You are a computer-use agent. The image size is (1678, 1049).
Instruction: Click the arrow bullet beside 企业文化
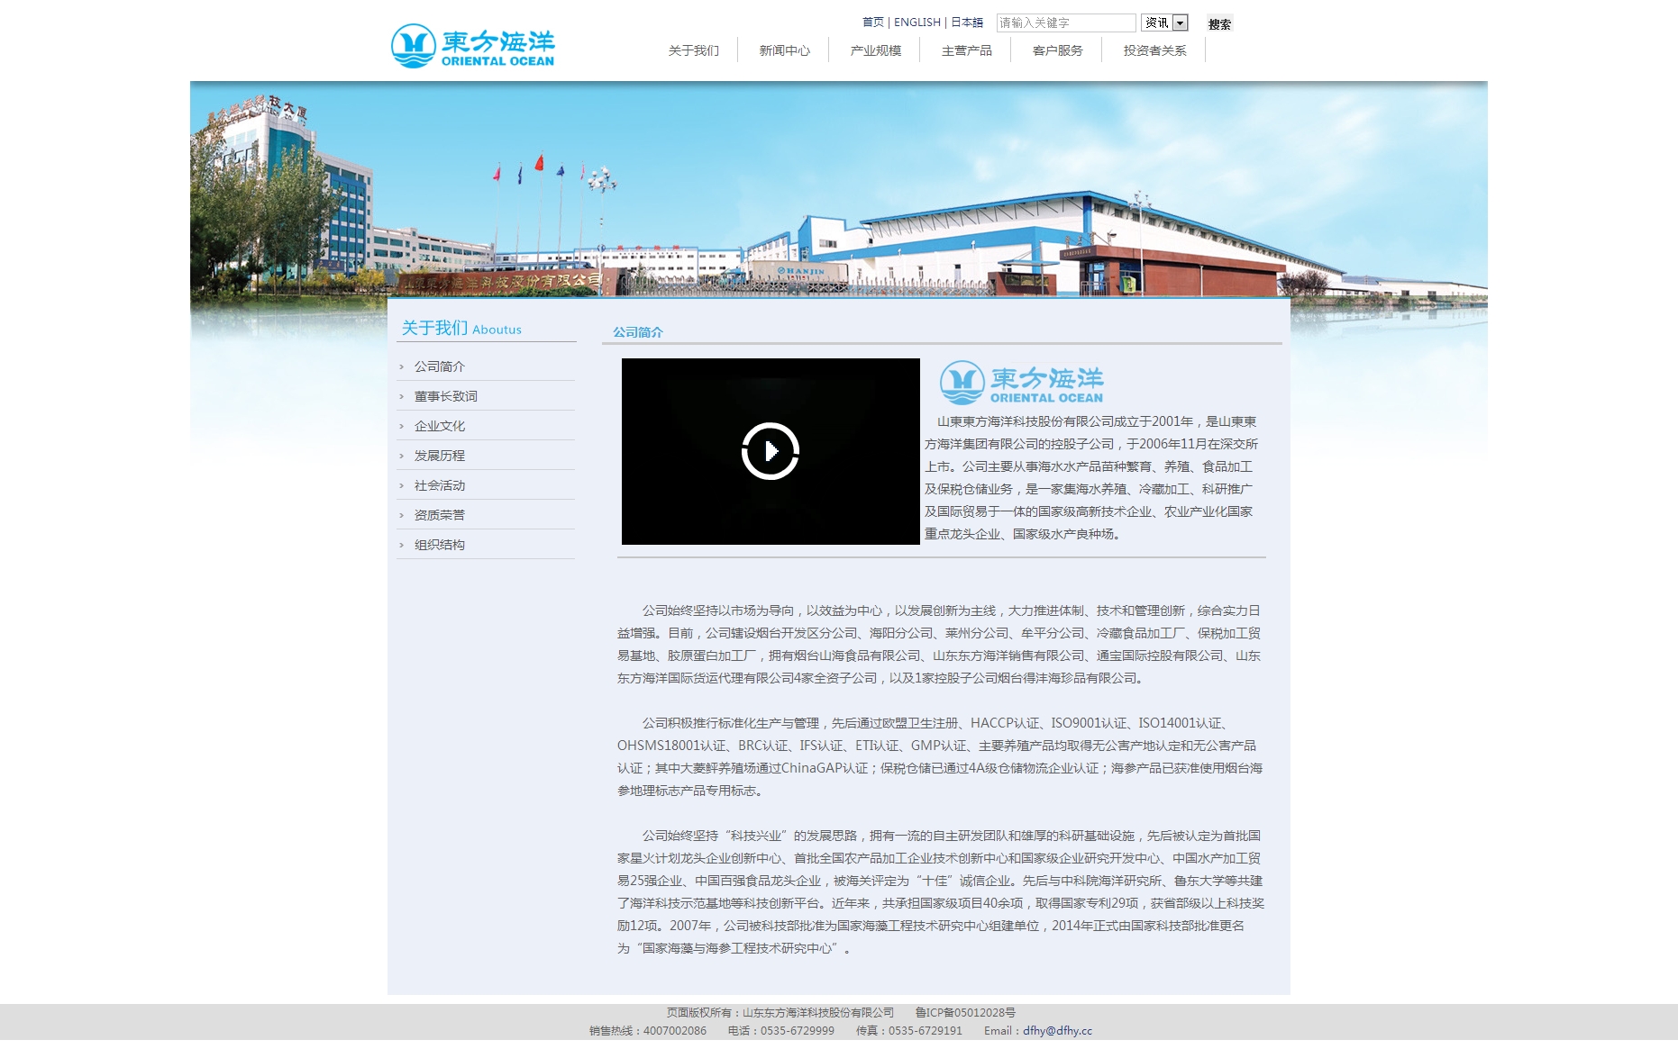pyautogui.click(x=402, y=426)
